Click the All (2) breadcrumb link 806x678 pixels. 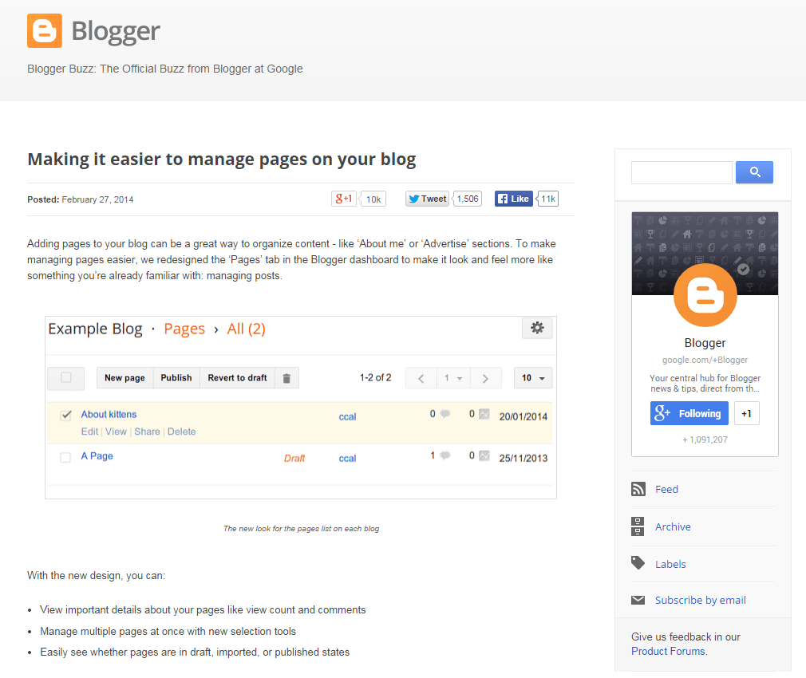(x=247, y=329)
